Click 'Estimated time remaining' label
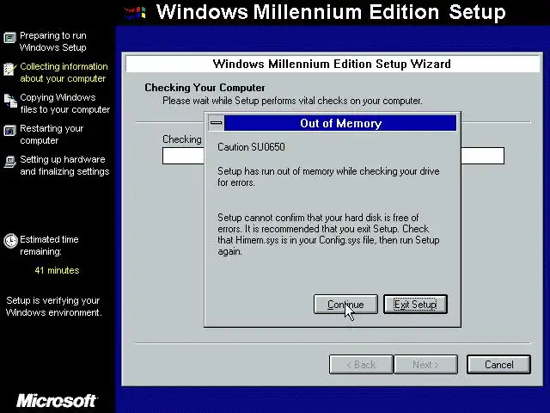Image resolution: width=550 pixels, height=413 pixels. (49, 245)
